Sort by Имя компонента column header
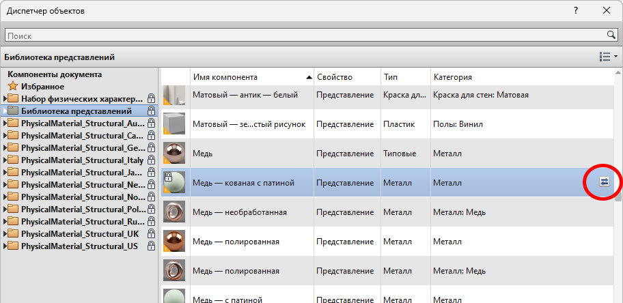 click(252, 77)
